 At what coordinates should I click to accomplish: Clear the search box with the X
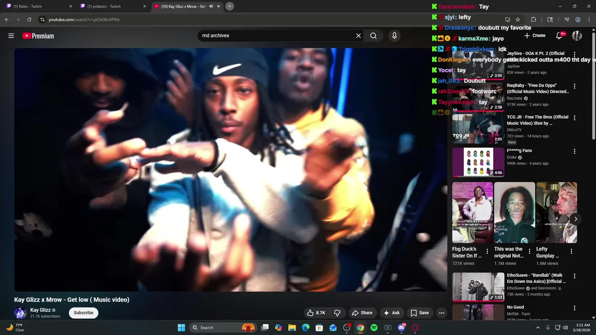(359, 35)
